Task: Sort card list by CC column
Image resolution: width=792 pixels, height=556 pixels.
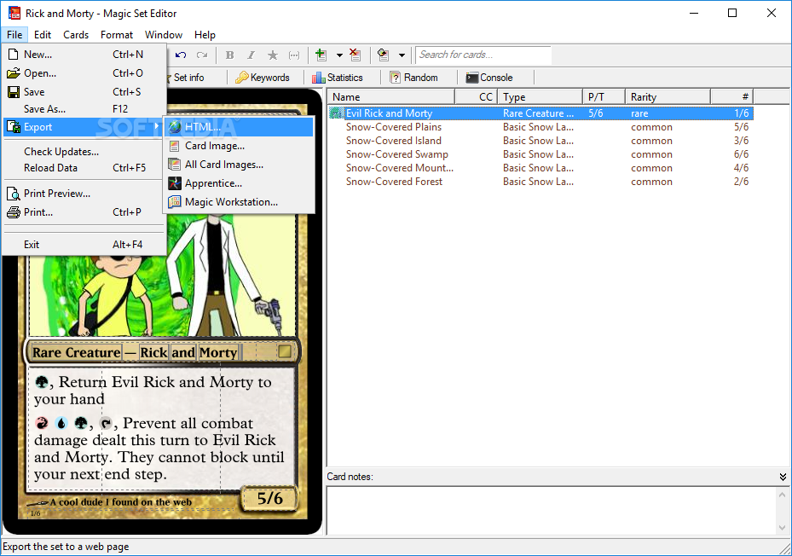Action: click(477, 96)
